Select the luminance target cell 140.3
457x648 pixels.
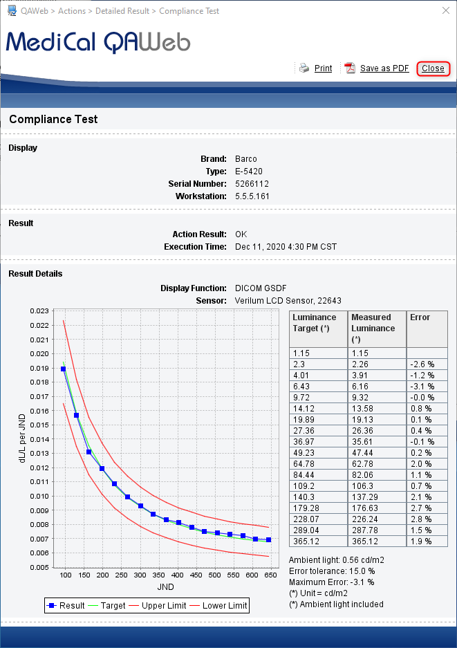[x=319, y=497]
